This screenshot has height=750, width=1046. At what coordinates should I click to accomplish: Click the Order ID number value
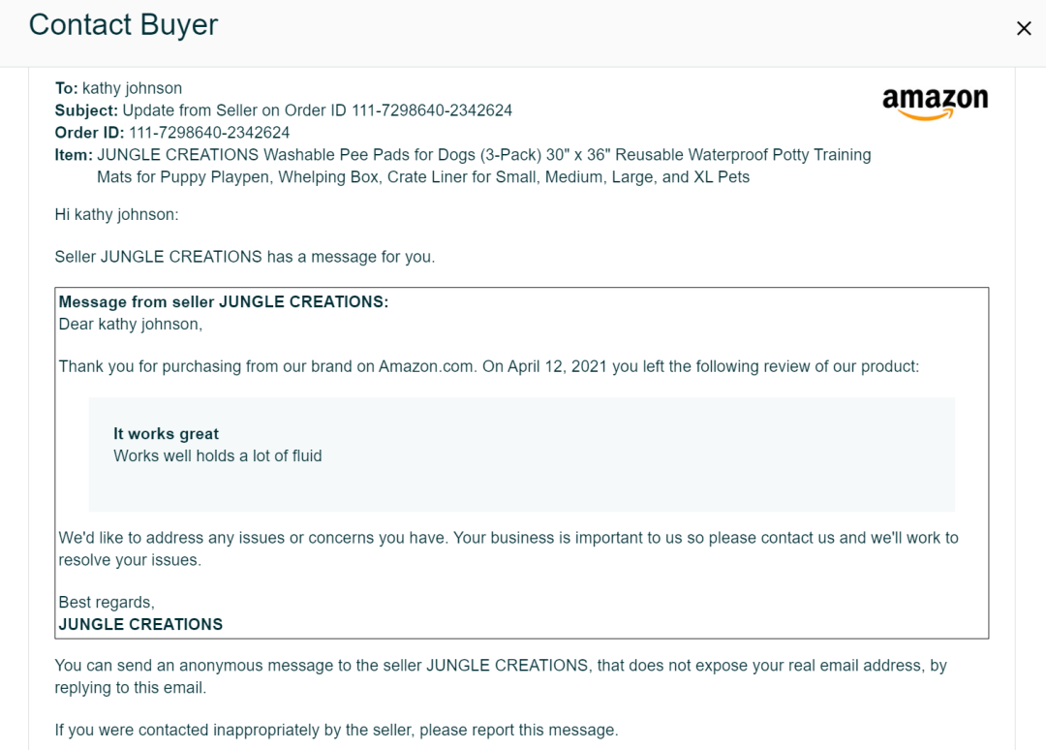[x=209, y=132]
